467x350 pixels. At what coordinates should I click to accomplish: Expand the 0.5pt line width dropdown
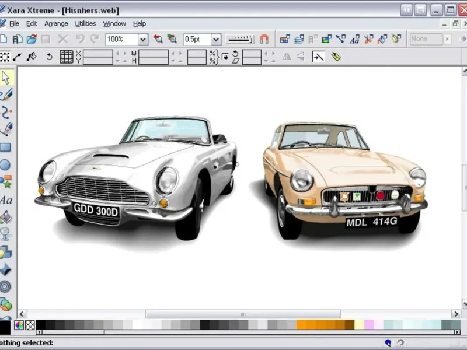[x=216, y=39]
